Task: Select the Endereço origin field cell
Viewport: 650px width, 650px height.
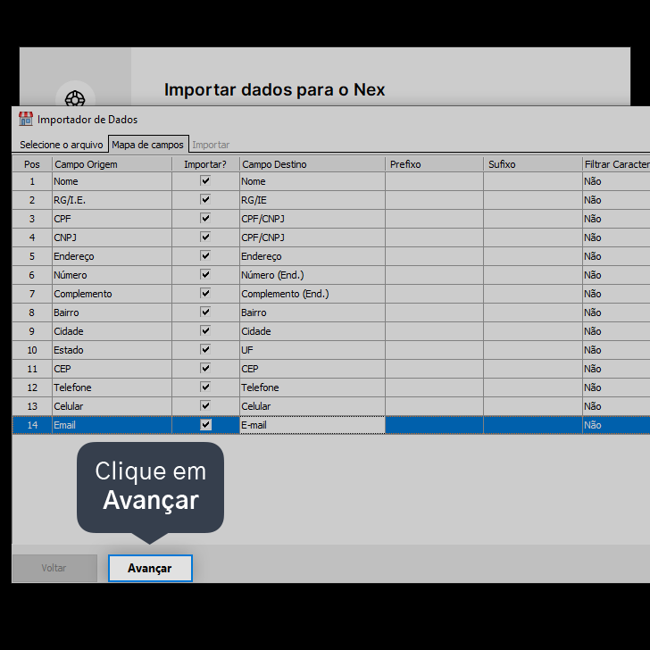Action: pyautogui.click(x=112, y=256)
